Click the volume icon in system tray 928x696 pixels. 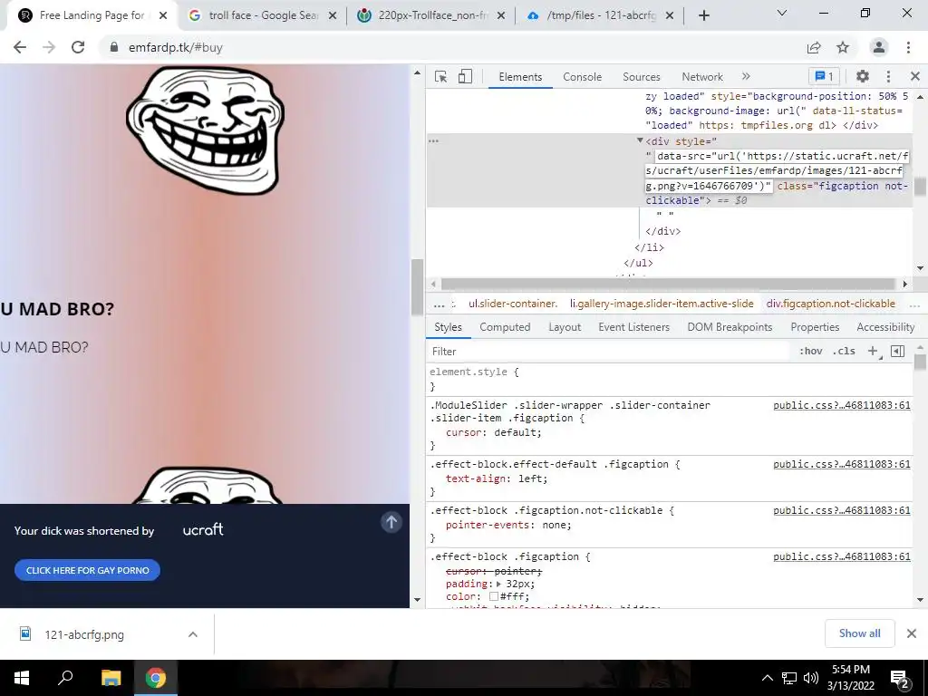(811, 678)
